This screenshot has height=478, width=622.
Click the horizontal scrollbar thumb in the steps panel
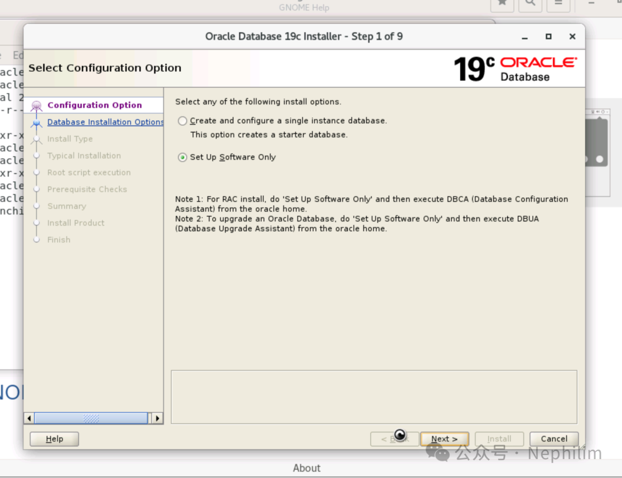tap(91, 418)
